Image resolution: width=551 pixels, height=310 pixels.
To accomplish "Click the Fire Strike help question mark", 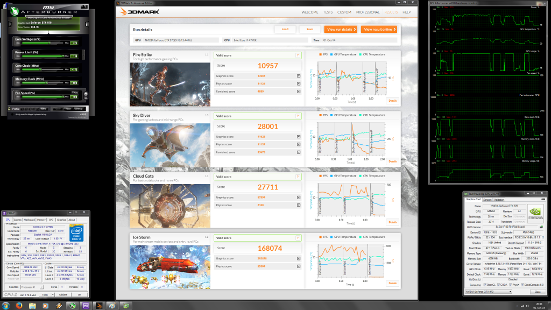I will (x=297, y=55).
